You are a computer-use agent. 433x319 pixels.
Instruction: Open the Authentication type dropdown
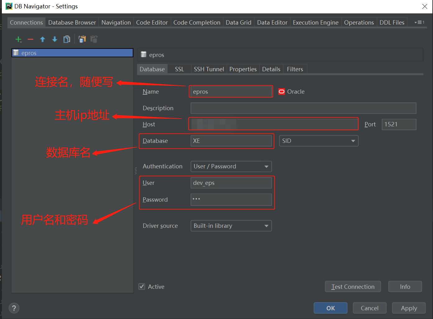[x=231, y=166]
